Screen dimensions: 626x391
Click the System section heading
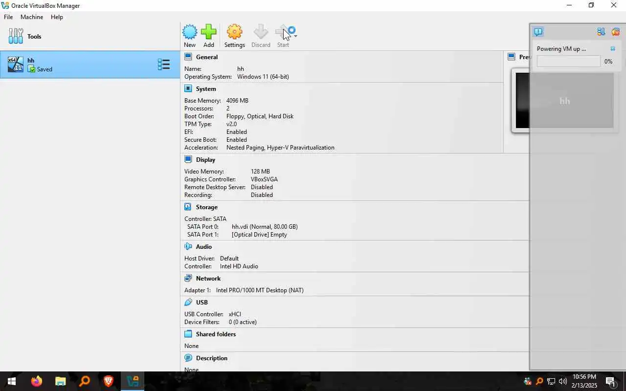click(x=206, y=88)
